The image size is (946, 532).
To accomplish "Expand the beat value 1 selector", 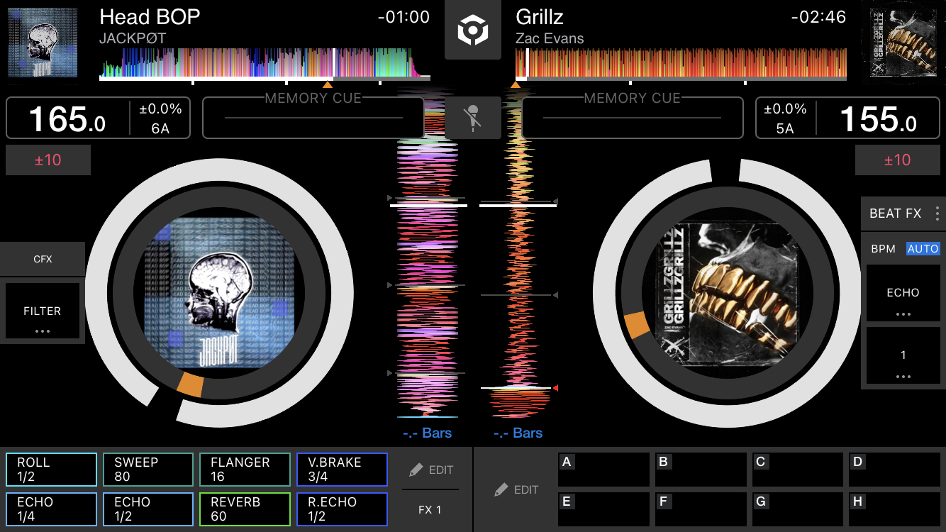I will coord(903,355).
